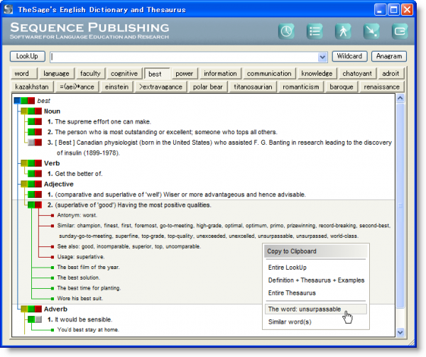Toggle the yellow node beside Verb
Viewport: 426px width, 357px height.
(24, 163)
